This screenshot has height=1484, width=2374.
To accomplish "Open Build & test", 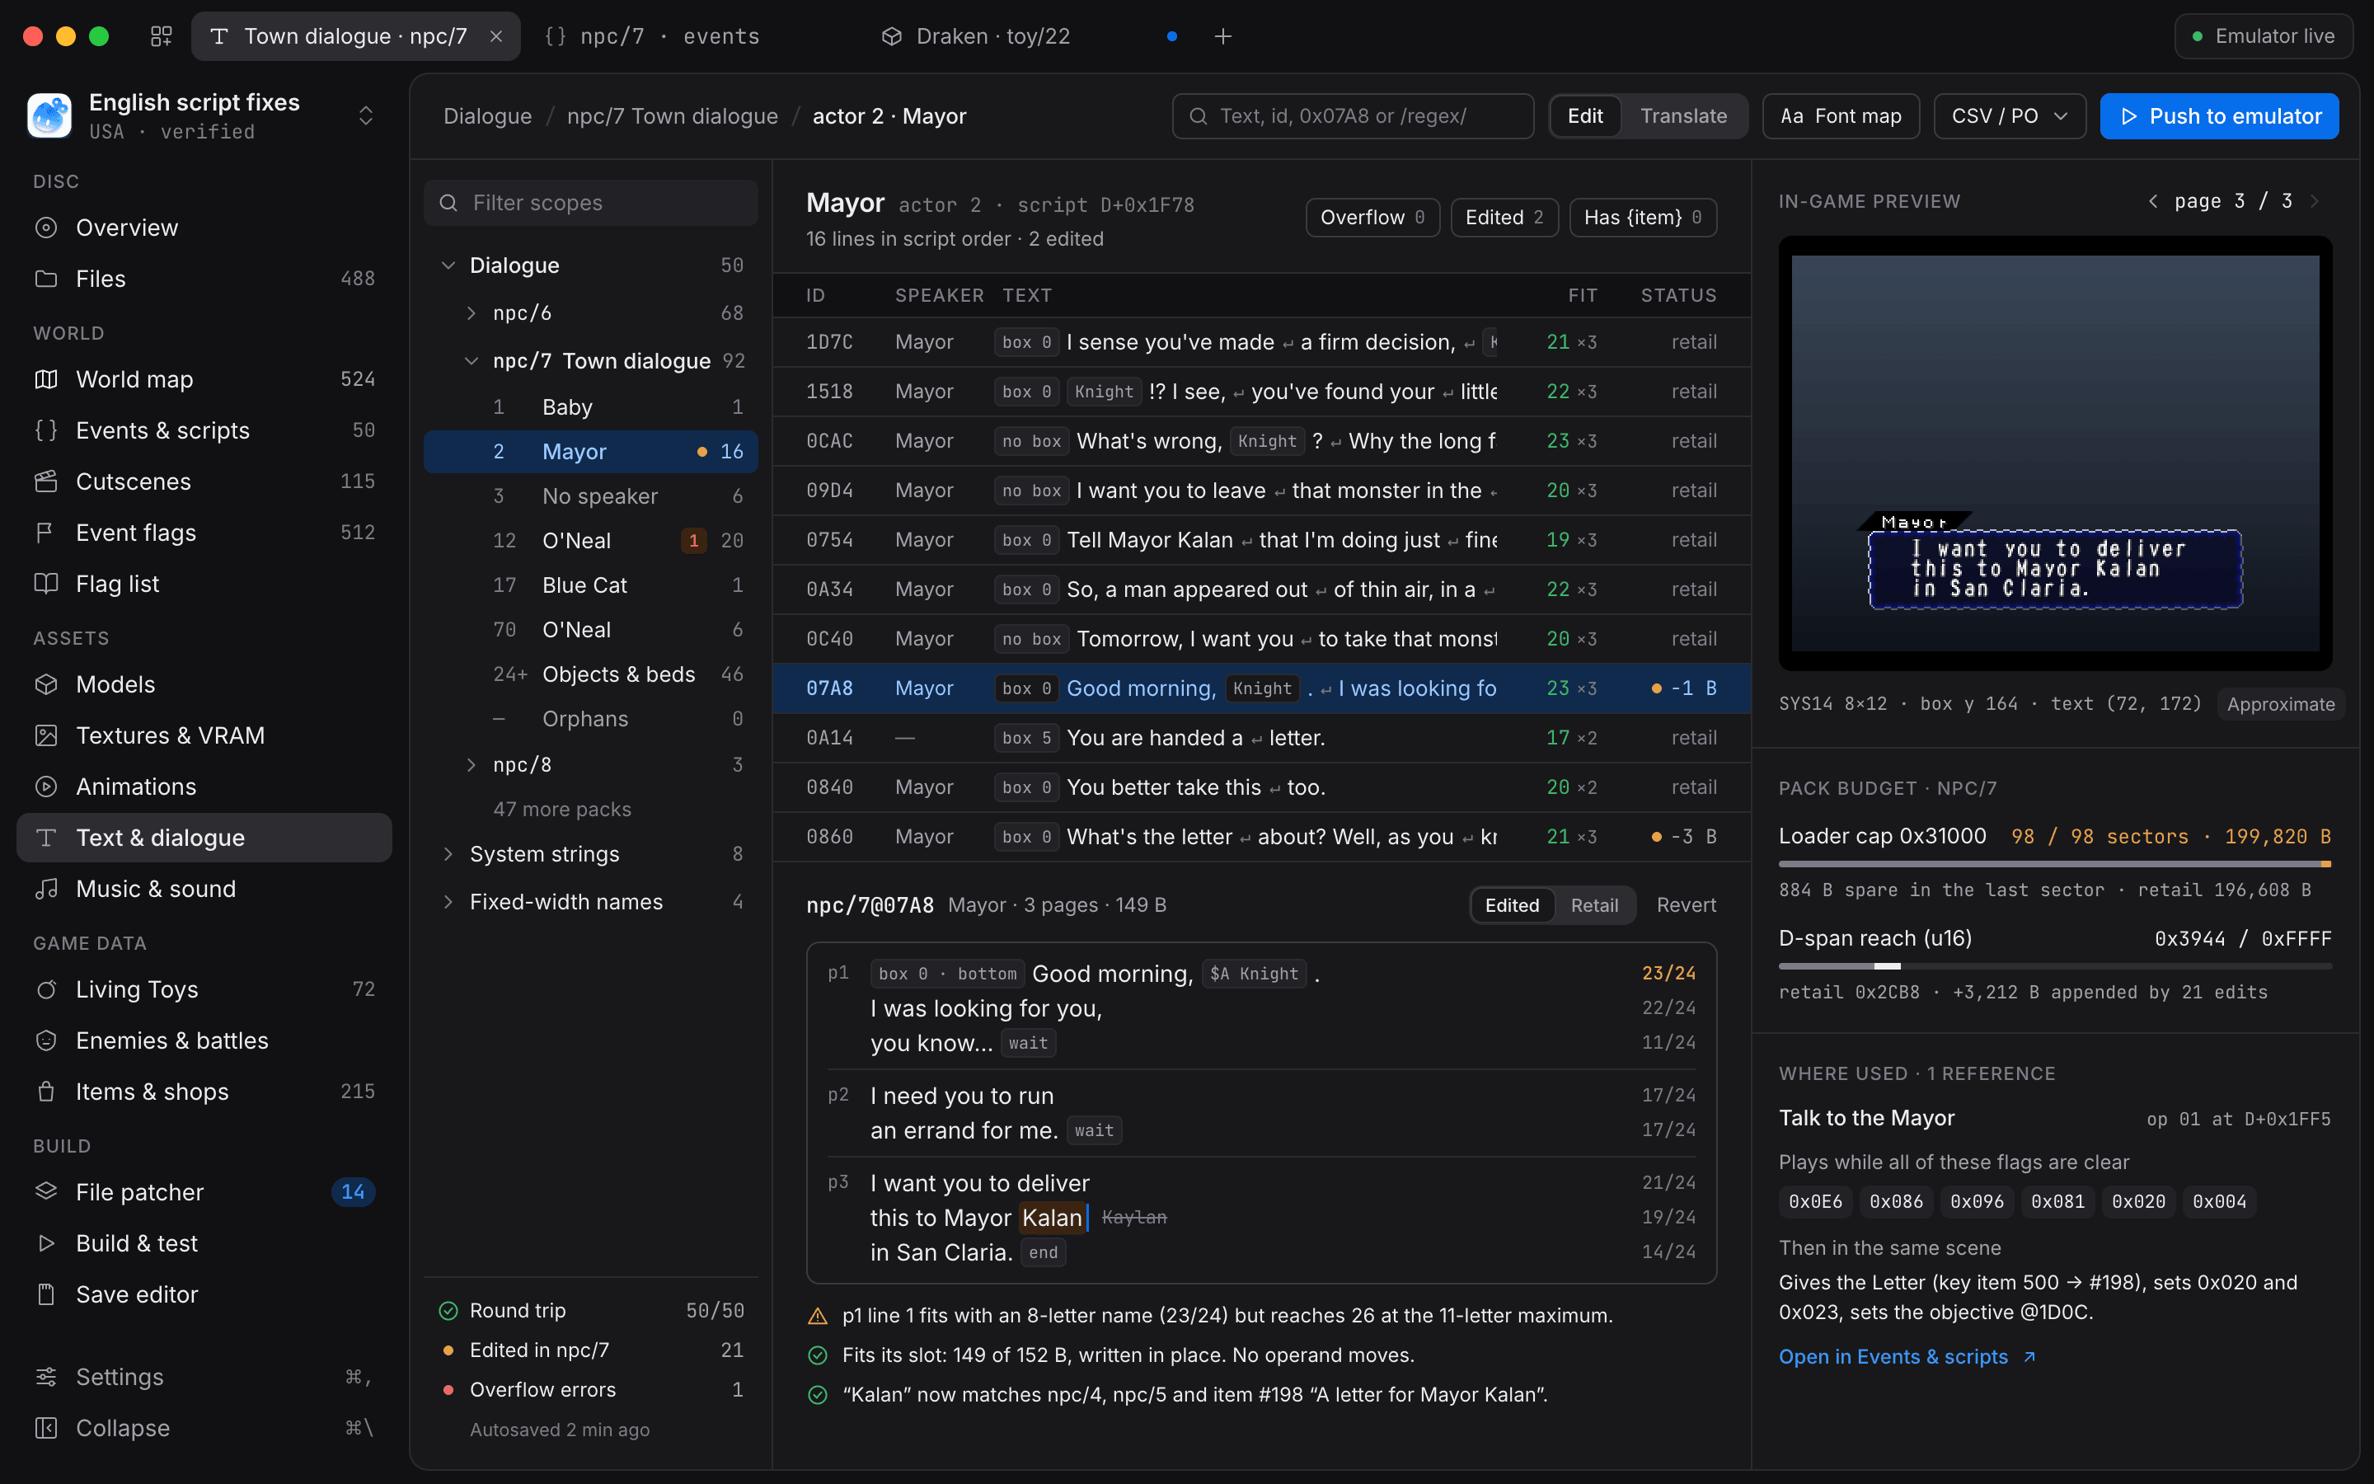I will click(x=204, y=1243).
